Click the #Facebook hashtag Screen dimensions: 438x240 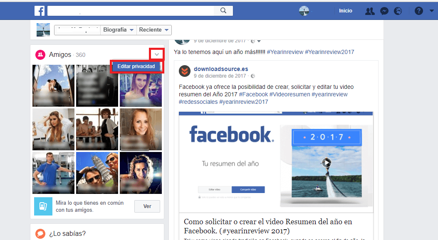253,95
